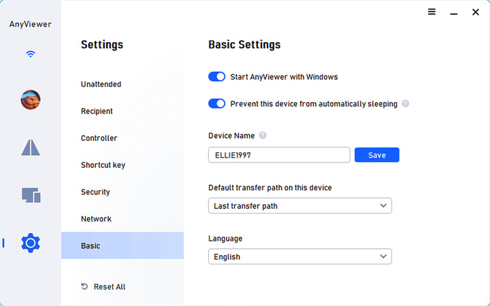Click help icon beside the sleeping option
Screen dimensions: 490x306
pos(406,104)
